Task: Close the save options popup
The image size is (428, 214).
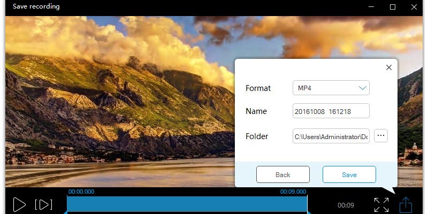Action: 389,67
